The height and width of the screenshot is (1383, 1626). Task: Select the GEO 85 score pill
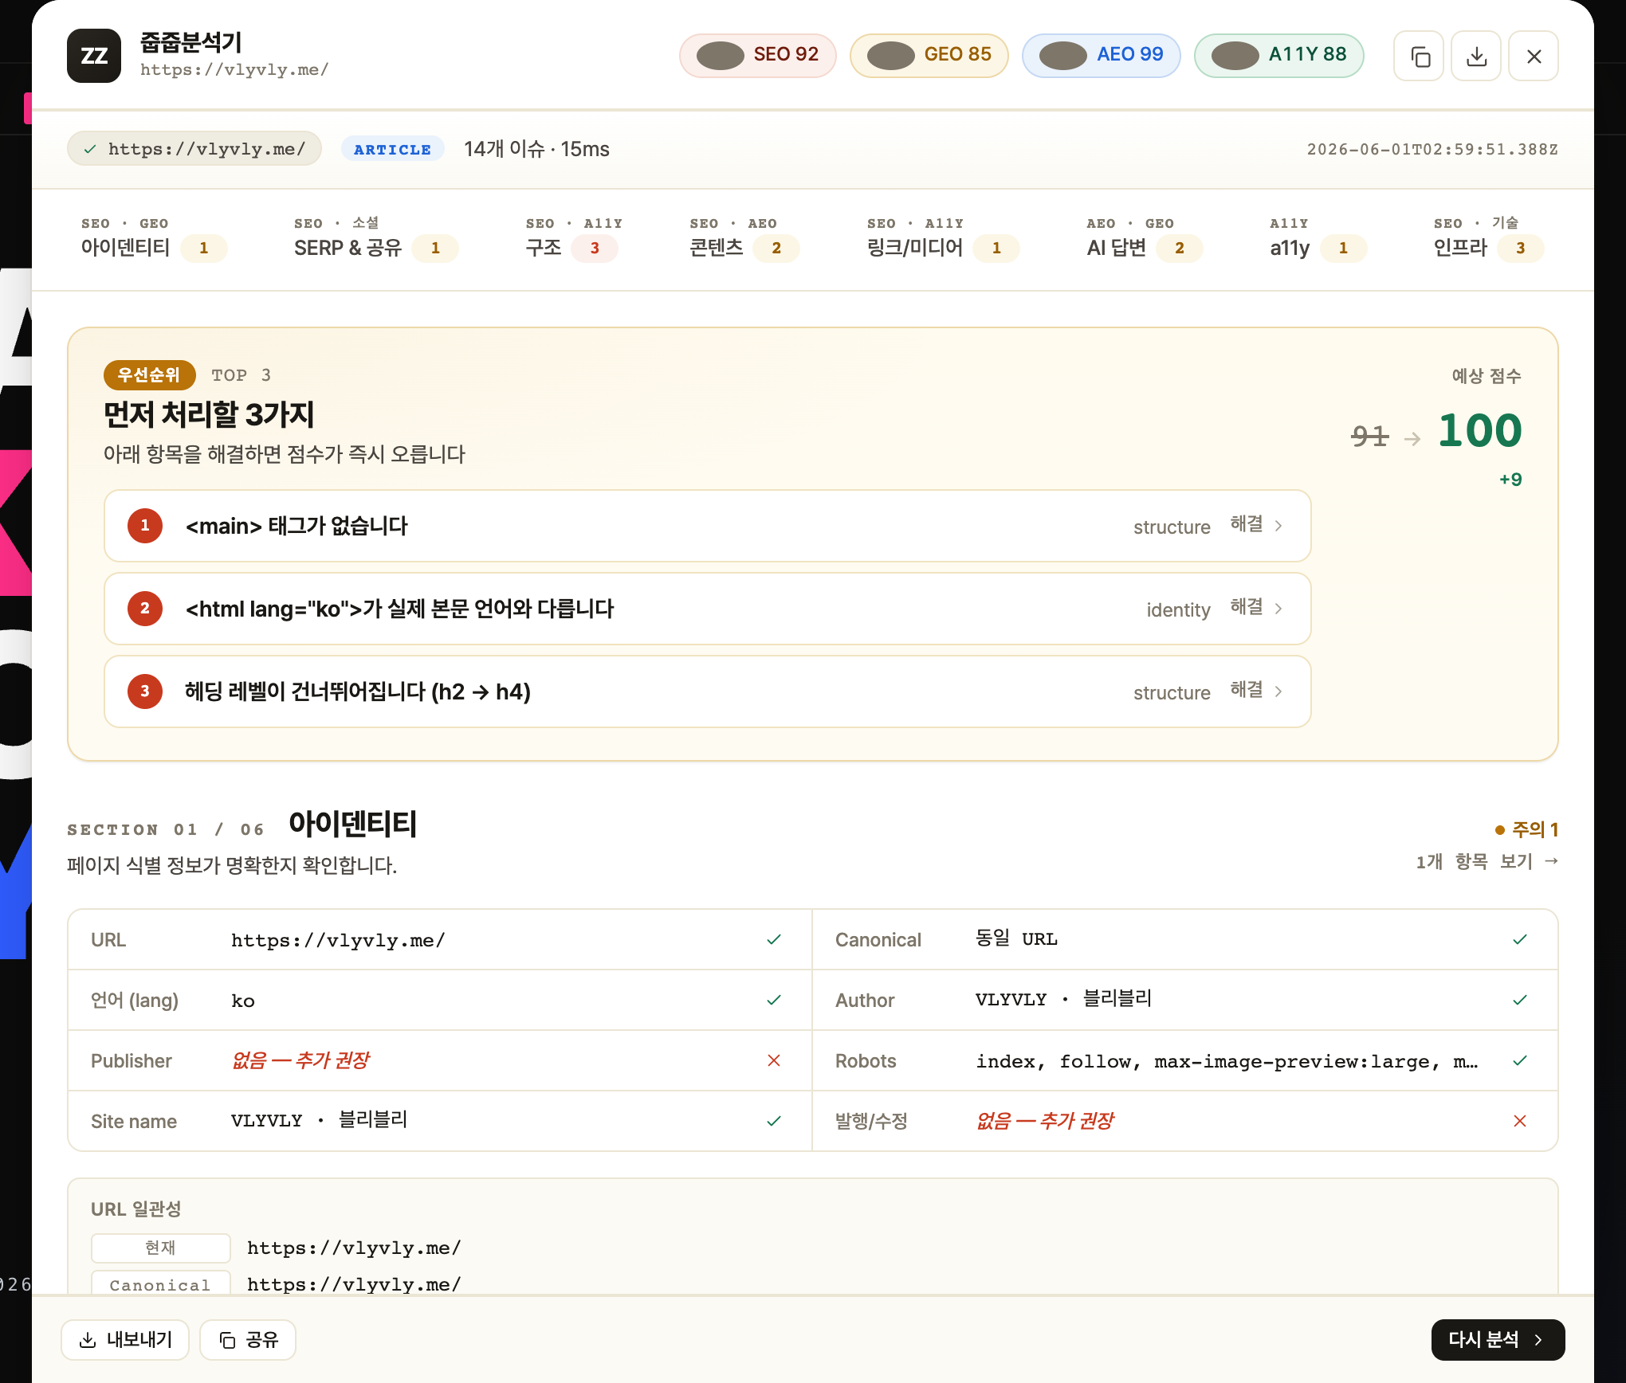pyautogui.click(x=929, y=55)
